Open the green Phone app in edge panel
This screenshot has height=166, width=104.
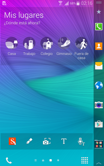(99, 27)
